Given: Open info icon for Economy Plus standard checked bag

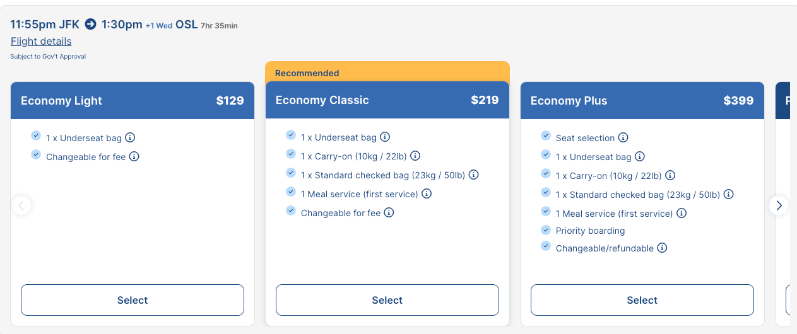Looking at the screenshot, I should click(728, 194).
